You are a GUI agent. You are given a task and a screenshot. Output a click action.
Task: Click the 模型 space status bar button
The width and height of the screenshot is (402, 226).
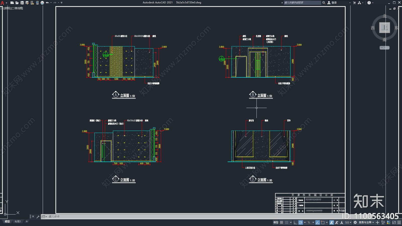coord(276,222)
